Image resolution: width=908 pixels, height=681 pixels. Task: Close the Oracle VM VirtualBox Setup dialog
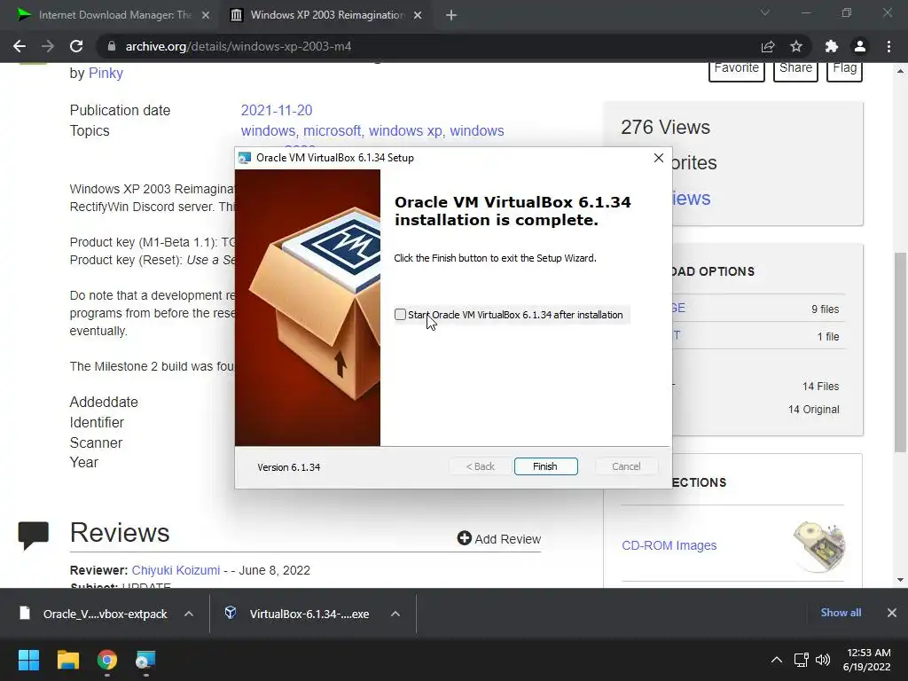point(659,158)
